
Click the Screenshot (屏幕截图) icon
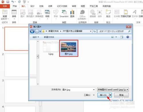click(x=39, y=12)
